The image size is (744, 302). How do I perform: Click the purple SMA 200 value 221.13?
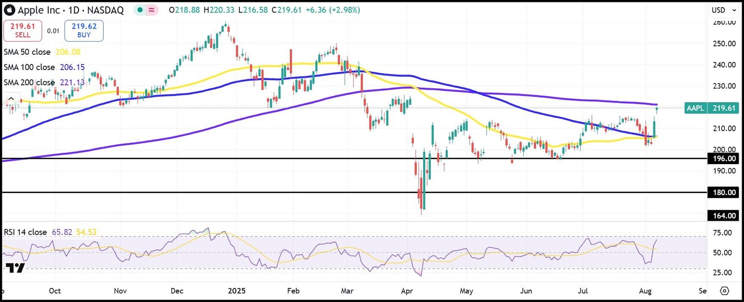(72, 82)
